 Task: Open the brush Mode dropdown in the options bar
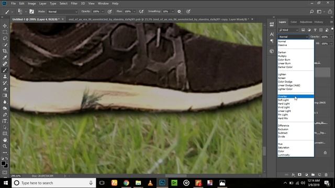click(63, 11)
